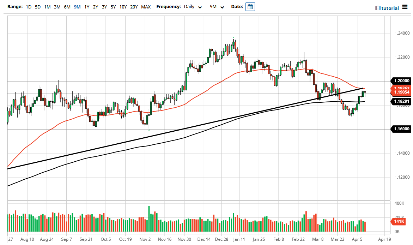Click the Mar 22 date label
Viewport: 413px width, 245px height.
coord(338,239)
